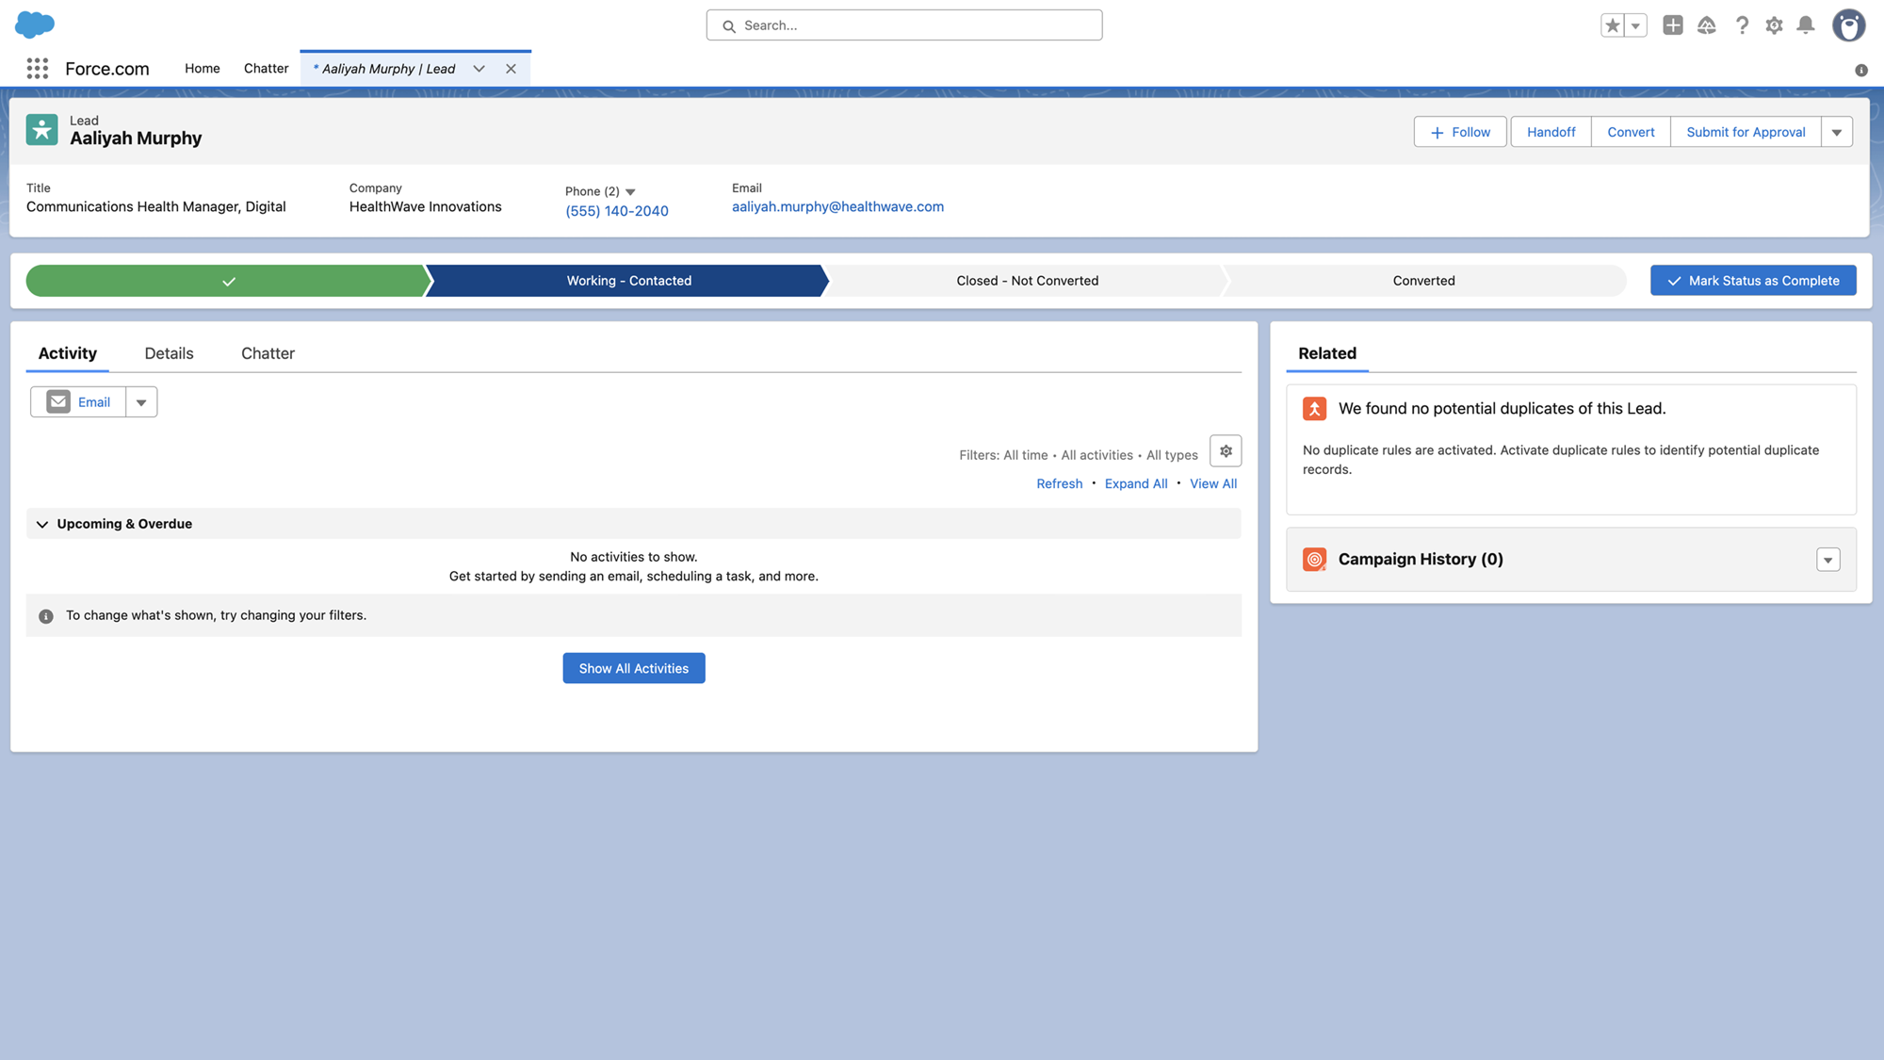This screenshot has width=1884, height=1060.
Task: Open the Global Actions plus icon
Action: click(1673, 25)
